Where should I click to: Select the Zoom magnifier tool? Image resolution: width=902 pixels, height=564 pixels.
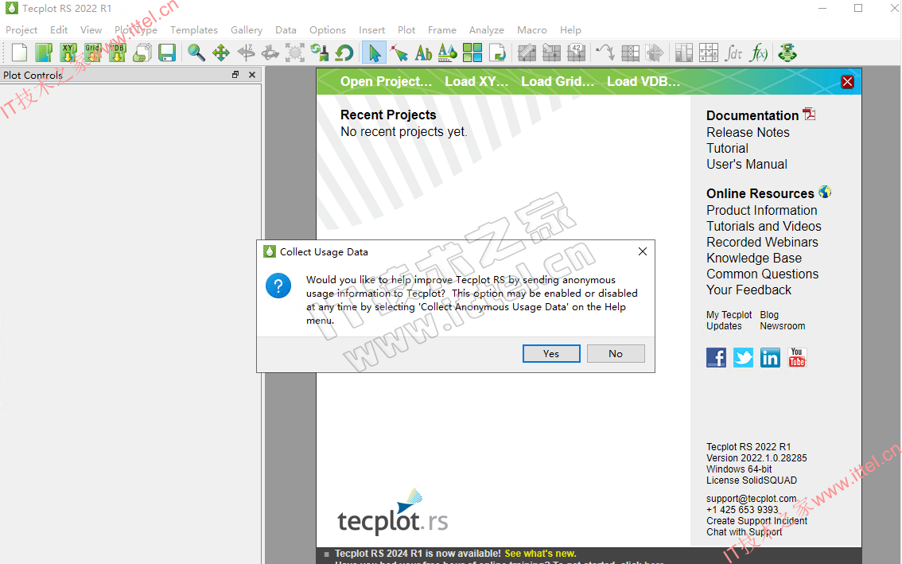(x=196, y=53)
